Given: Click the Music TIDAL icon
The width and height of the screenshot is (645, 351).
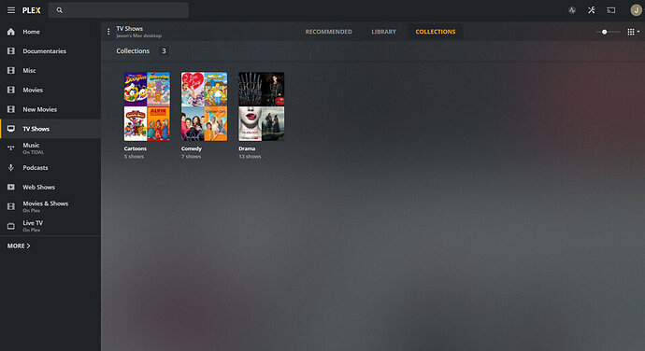Looking at the screenshot, I should (x=11, y=148).
